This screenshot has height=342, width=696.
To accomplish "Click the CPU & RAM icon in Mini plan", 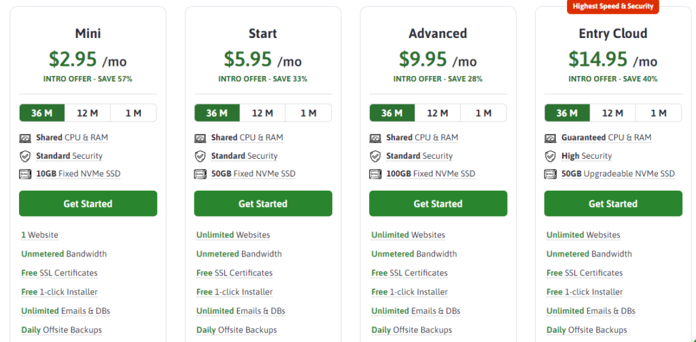I will [27, 138].
